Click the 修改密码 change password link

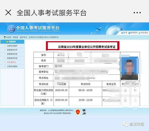[x=133, y=33]
